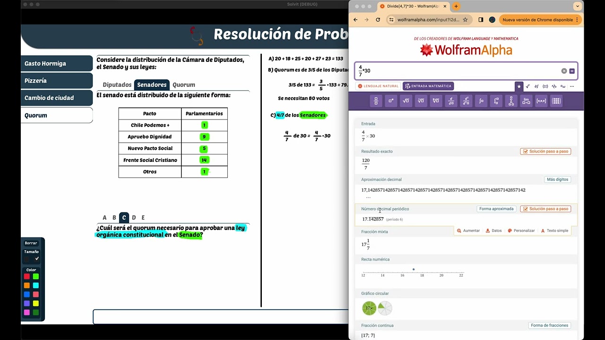Insert cube root template
Image resolution: width=605 pixels, height=340 pixels.
point(421,101)
